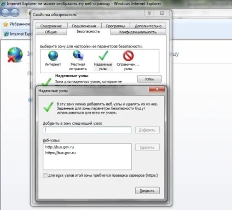Click the Удалить button

(147, 147)
